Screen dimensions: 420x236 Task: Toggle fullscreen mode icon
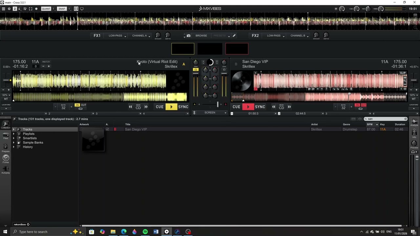pos(31,9)
